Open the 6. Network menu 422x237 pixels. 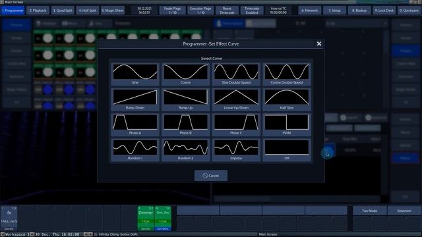[309, 11]
